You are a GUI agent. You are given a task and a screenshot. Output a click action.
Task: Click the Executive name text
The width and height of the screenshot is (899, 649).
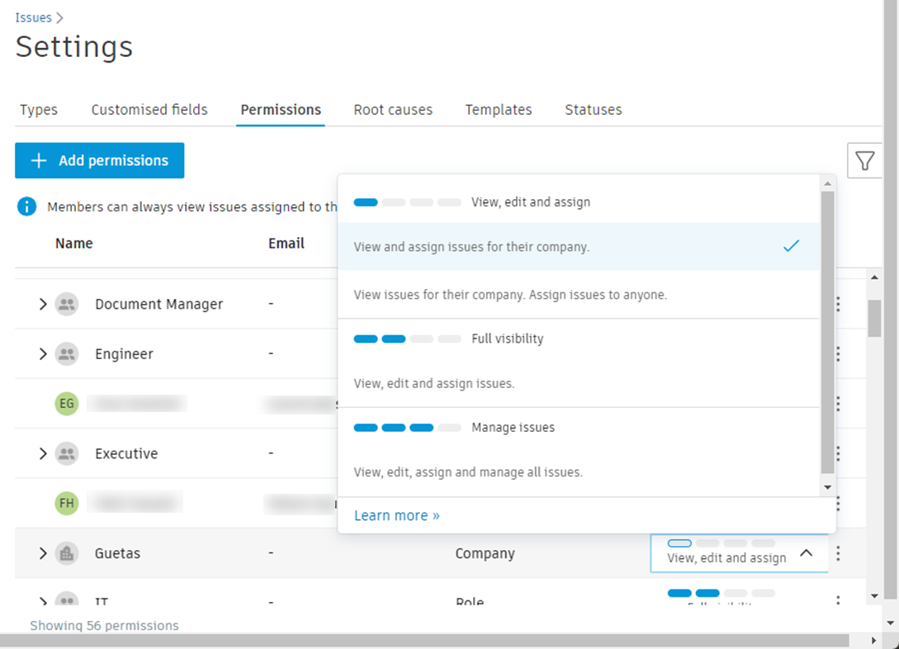point(126,453)
